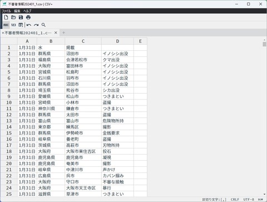
Task: Click cell クマ出没 in row 3
Action: (117, 60)
